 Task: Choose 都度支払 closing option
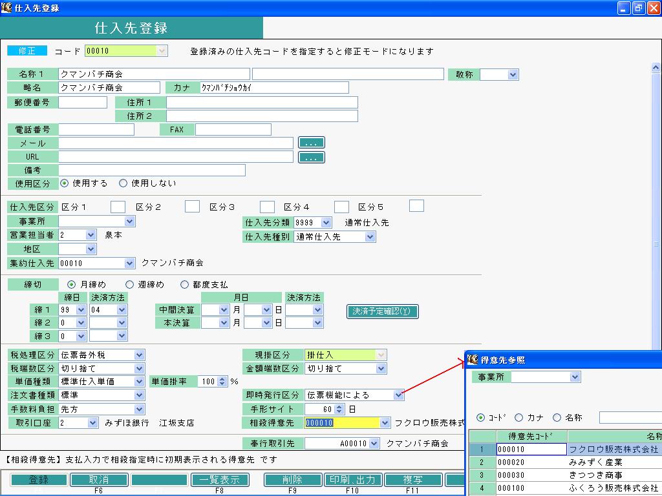point(184,285)
